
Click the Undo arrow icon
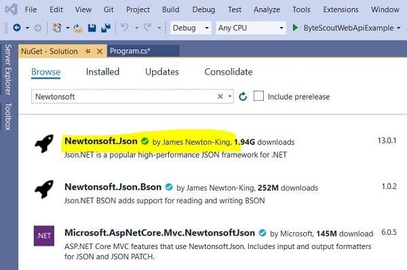coord(125,28)
